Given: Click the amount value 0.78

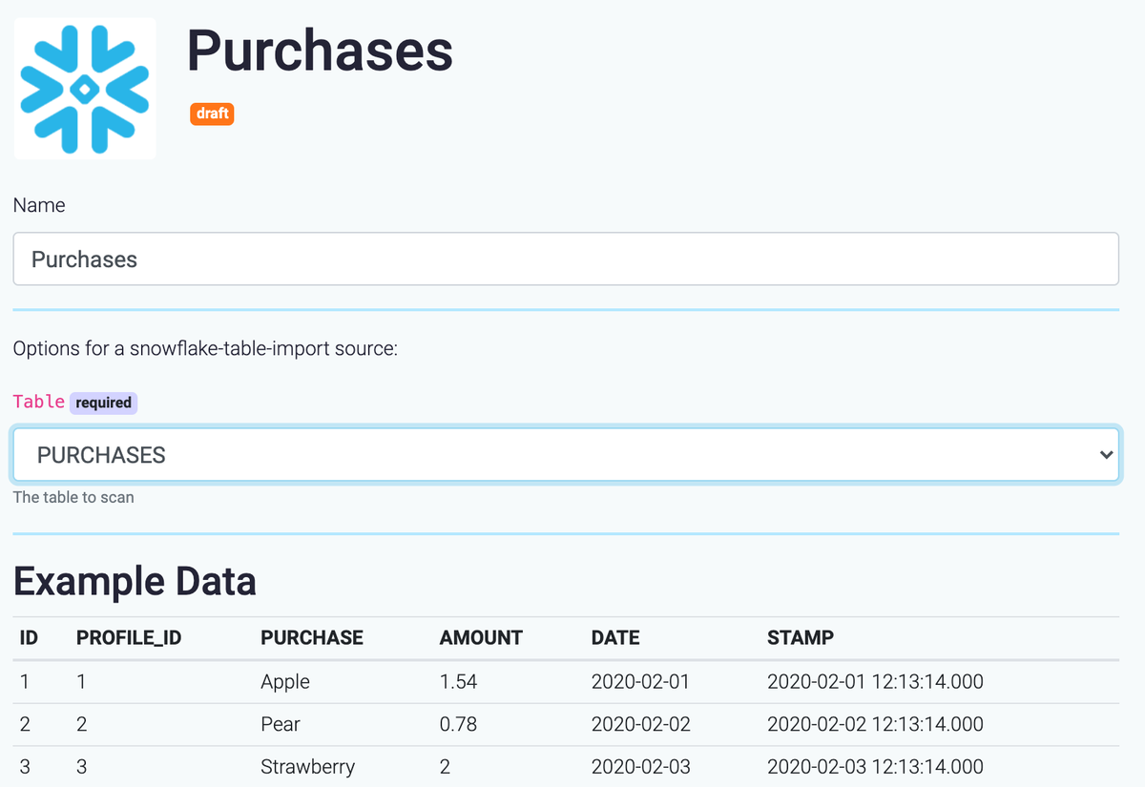Looking at the screenshot, I should tap(458, 724).
